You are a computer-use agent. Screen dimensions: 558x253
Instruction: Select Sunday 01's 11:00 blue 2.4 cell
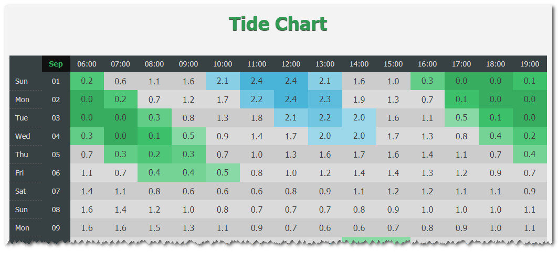click(x=257, y=81)
